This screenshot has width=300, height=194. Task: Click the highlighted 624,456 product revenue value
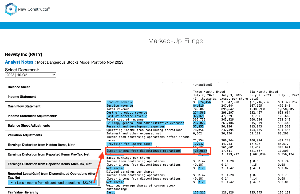204,102
